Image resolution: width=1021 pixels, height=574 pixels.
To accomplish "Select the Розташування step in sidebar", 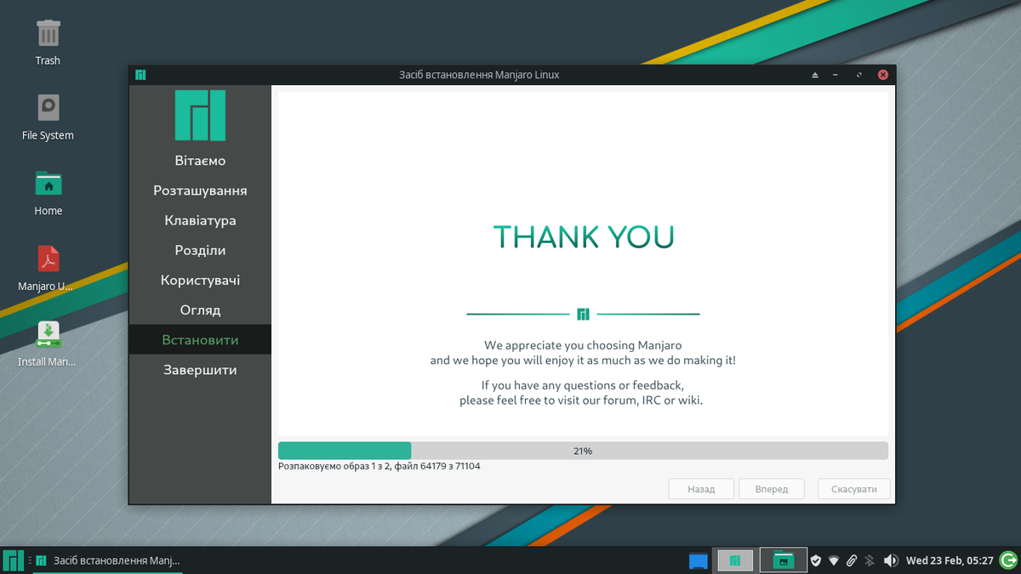I will click(x=200, y=190).
